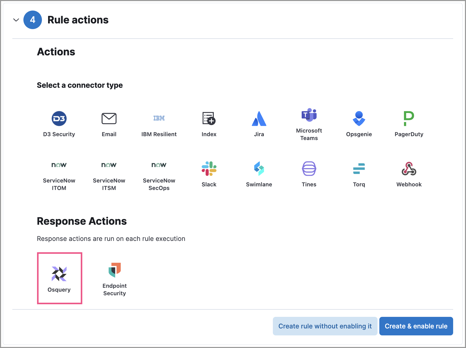The image size is (466, 348).
Task: Pick the PagerDuty connector
Action: pyautogui.click(x=409, y=124)
